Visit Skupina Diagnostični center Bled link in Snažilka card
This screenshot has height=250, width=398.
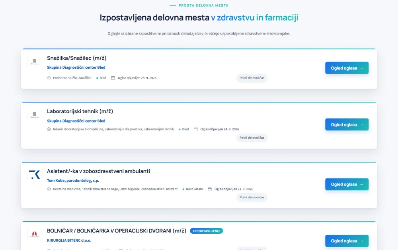coord(76,68)
